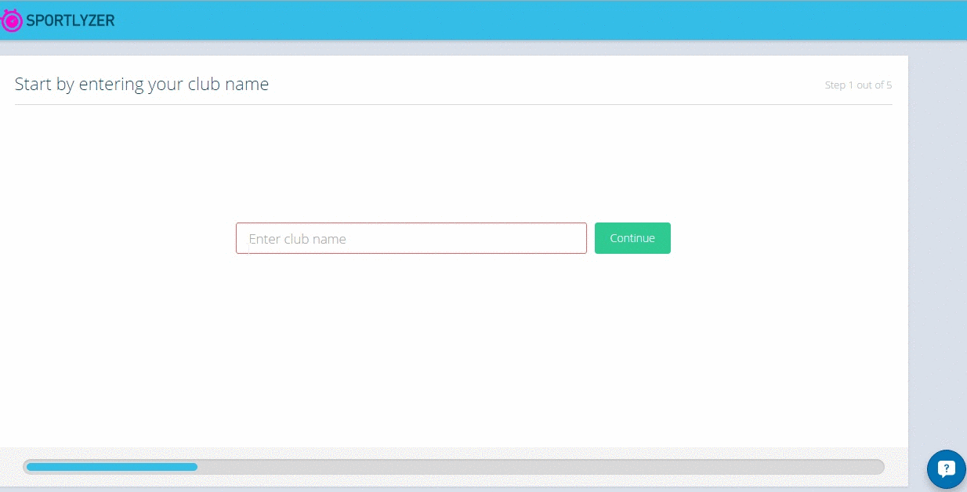Click the 'Step 1 out of 5' indicator
This screenshot has width=967, height=492.
pyautogui.click(x=858, y=85)
